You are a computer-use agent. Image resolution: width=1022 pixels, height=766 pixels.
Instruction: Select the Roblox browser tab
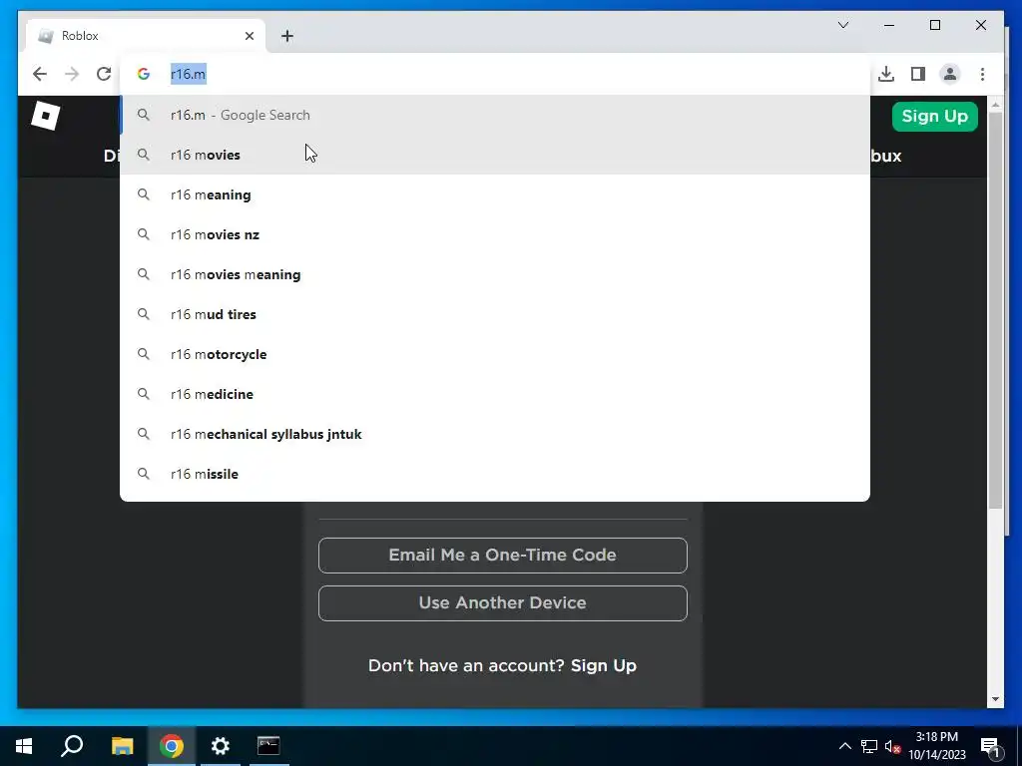point(146,36)
